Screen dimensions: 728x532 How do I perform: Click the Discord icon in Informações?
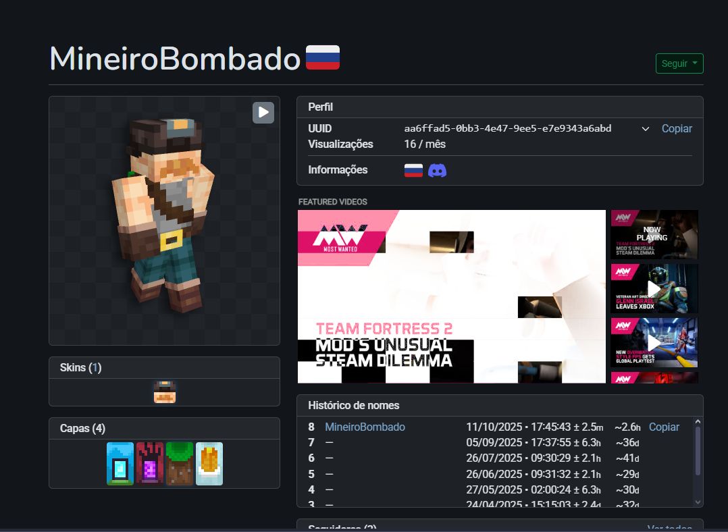(x=437, y=170)
